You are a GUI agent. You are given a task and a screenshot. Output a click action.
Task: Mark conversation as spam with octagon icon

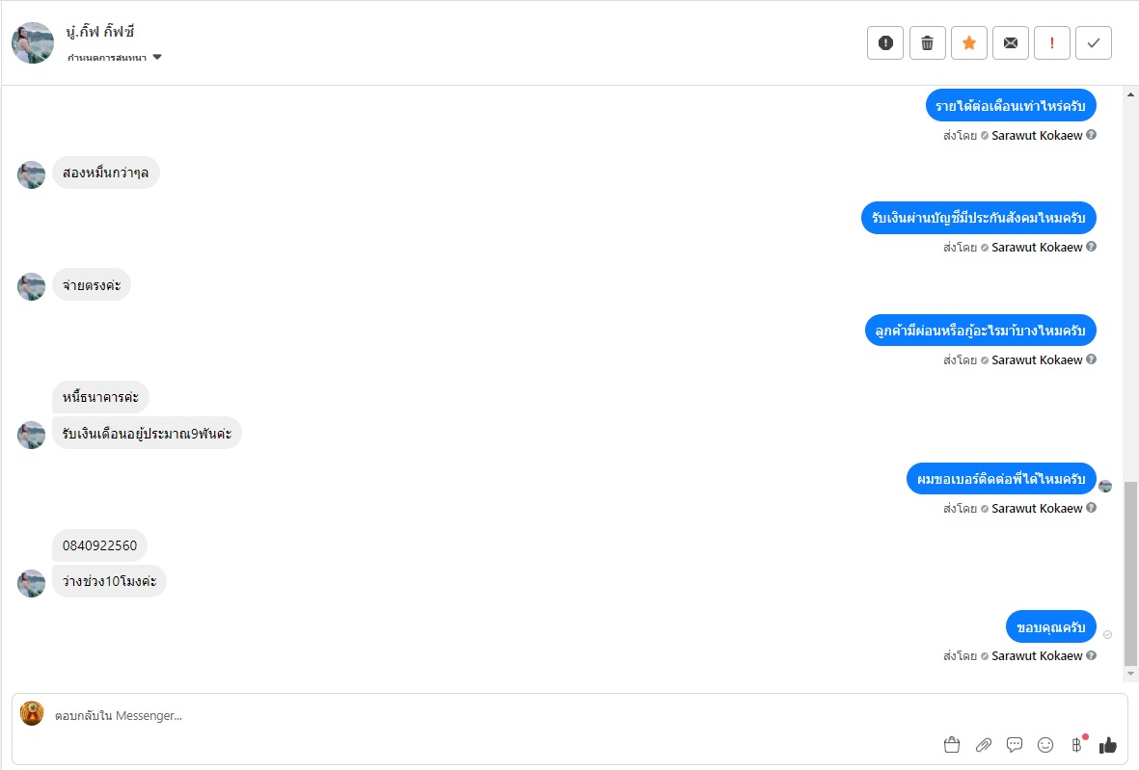point(885,42)
